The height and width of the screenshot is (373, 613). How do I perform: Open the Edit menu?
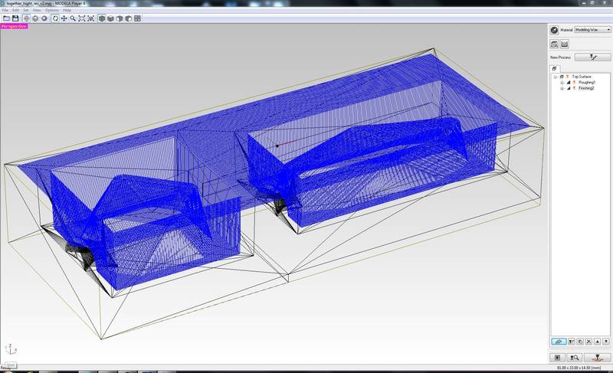click(15, 10)
